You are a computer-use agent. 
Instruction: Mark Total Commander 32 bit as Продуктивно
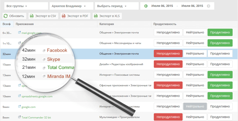[x=220, y=117]
